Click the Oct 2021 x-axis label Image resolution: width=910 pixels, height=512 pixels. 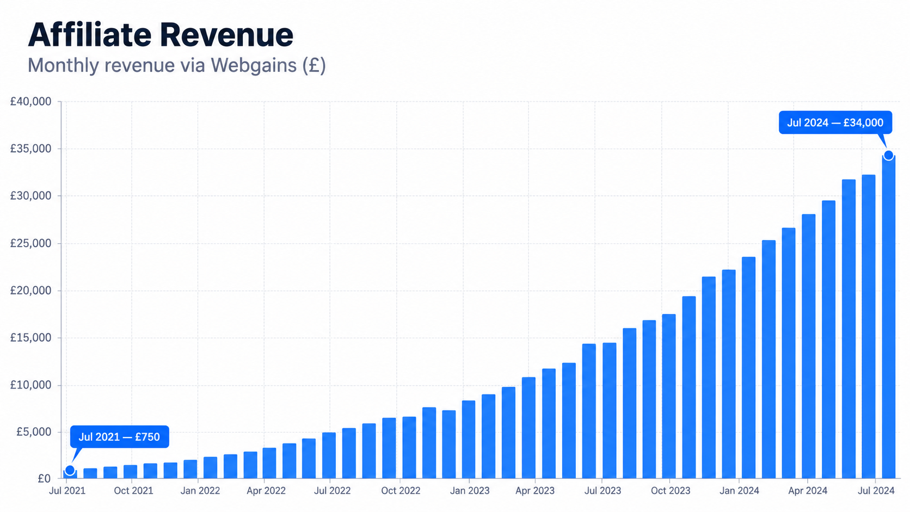(x=133, y=491)
